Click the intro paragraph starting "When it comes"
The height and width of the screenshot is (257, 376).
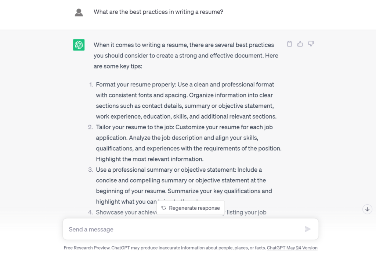[x=186, y=56]
